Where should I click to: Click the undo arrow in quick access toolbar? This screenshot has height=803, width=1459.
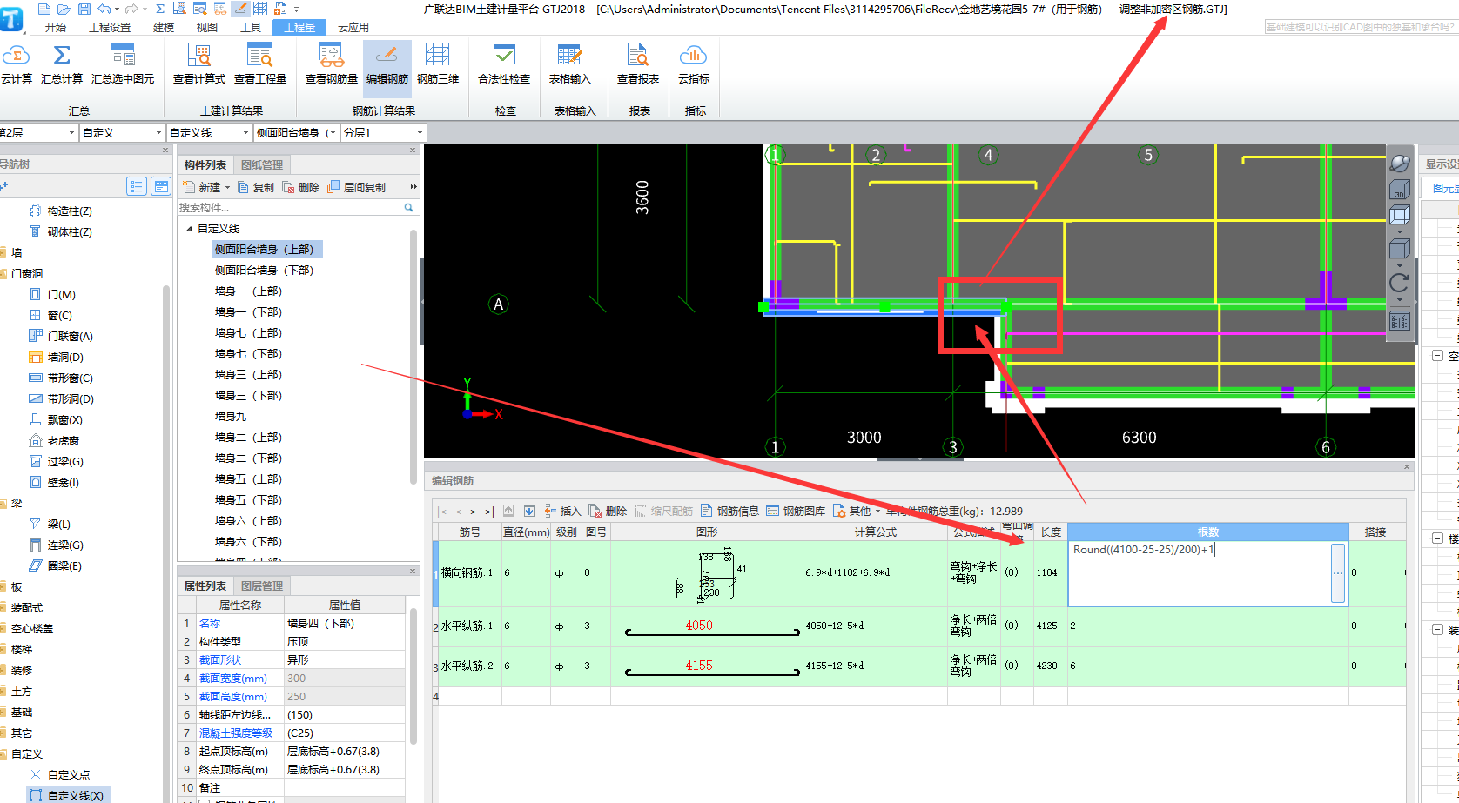(x=104, y=9)
